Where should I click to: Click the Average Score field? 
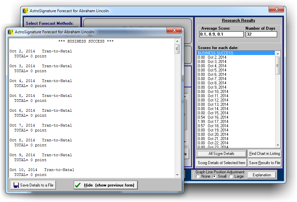pyautogui.click(x=221, y=34)
